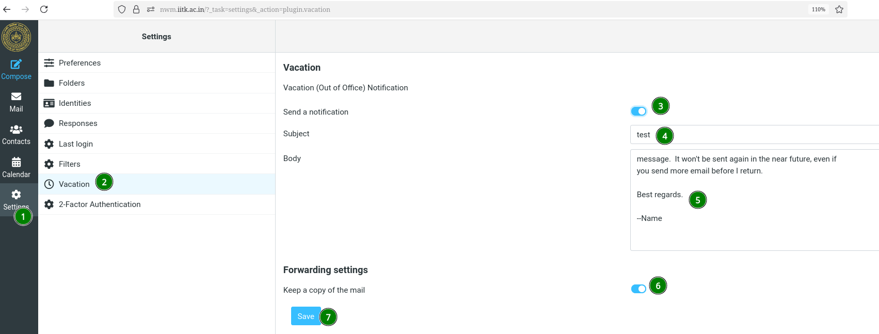
Task: Click the Settings gear in sidebar
Action: click(16, 195)
